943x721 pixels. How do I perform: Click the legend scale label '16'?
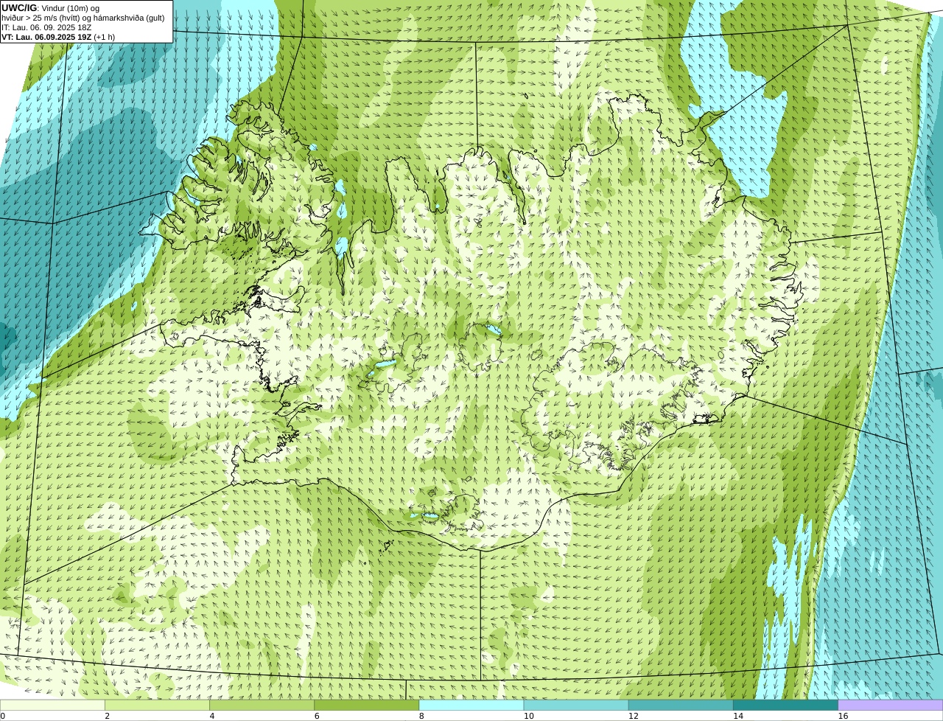[844, 716]
